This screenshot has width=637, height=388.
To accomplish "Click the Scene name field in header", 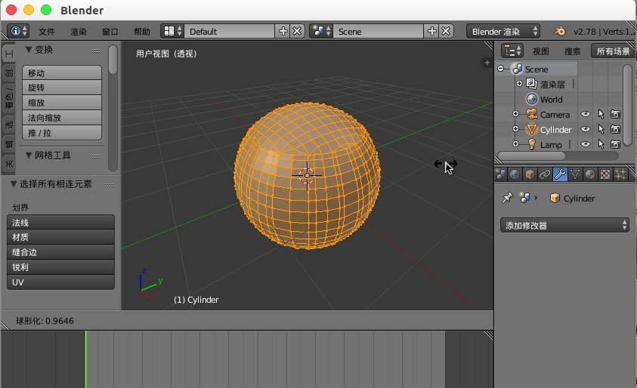I will point(379,31).
